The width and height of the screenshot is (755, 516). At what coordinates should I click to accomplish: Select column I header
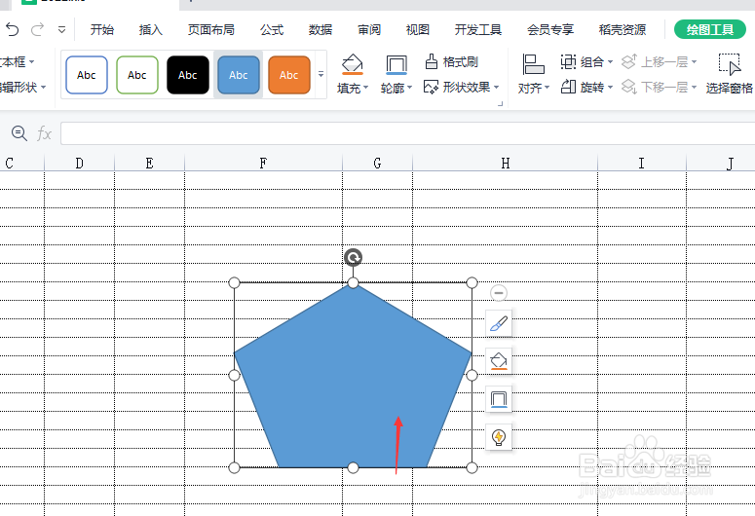642,164
